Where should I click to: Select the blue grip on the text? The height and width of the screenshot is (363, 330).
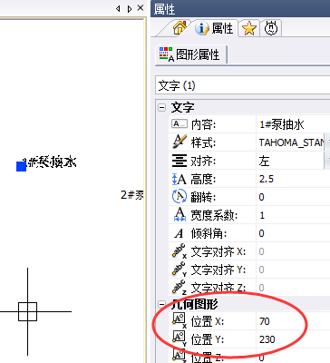tap(21, 166)
